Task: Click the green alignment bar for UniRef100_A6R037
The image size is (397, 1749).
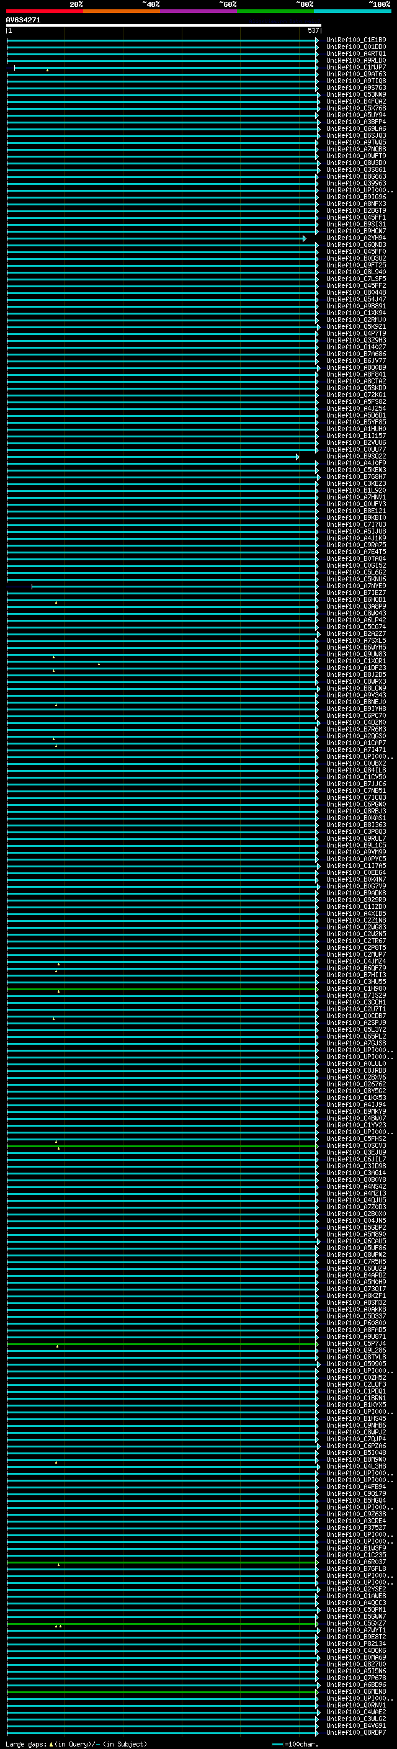Action: coord(162,1562)
